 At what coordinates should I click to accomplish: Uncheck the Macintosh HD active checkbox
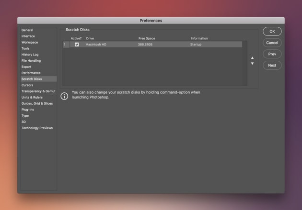point(77,44)
